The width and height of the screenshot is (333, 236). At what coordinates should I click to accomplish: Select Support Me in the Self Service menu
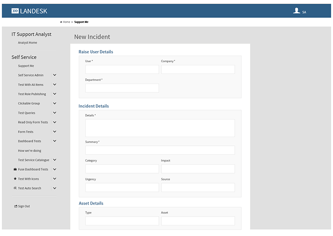coord(26,66)
